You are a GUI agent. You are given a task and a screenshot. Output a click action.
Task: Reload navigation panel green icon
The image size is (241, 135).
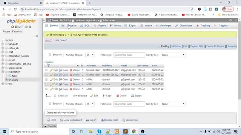click(30, 27)
